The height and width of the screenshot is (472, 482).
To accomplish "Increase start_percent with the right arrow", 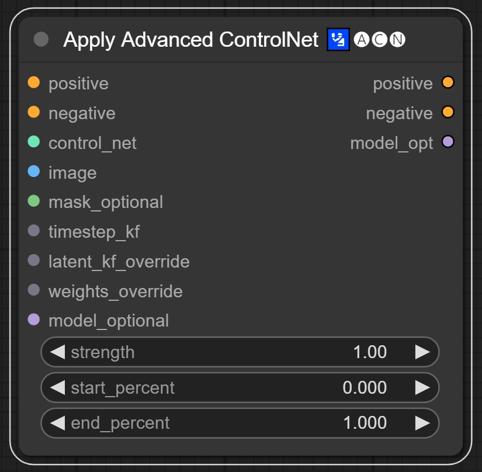I will tap(422, 387).
